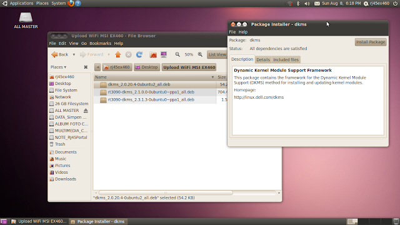
Task: Click the Show Desktop icon in bottom panel
Action: (4, 221)
